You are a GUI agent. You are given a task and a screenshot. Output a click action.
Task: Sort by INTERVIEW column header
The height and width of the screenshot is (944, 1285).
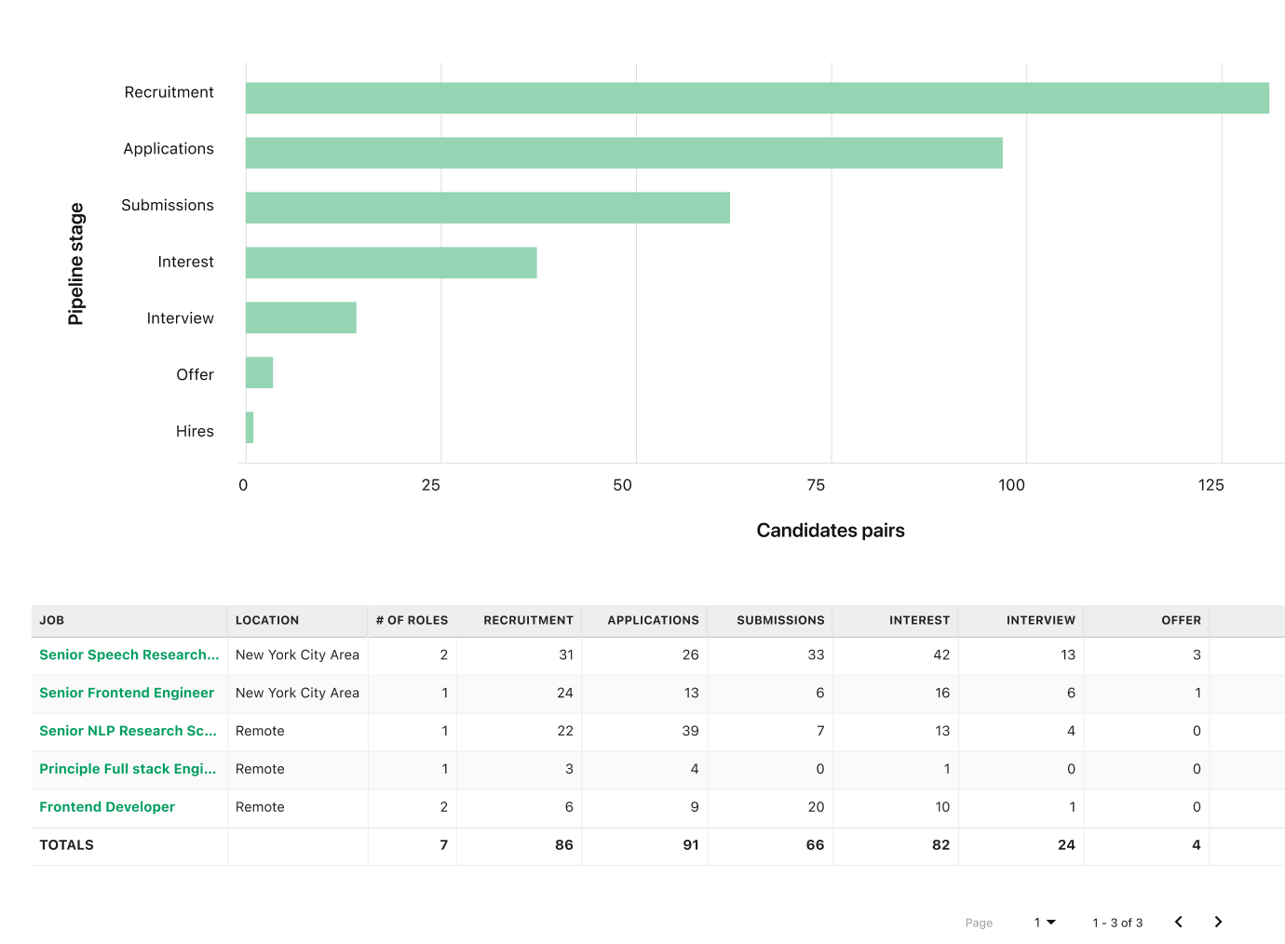pyautogui.click(x=1040, y=620)
